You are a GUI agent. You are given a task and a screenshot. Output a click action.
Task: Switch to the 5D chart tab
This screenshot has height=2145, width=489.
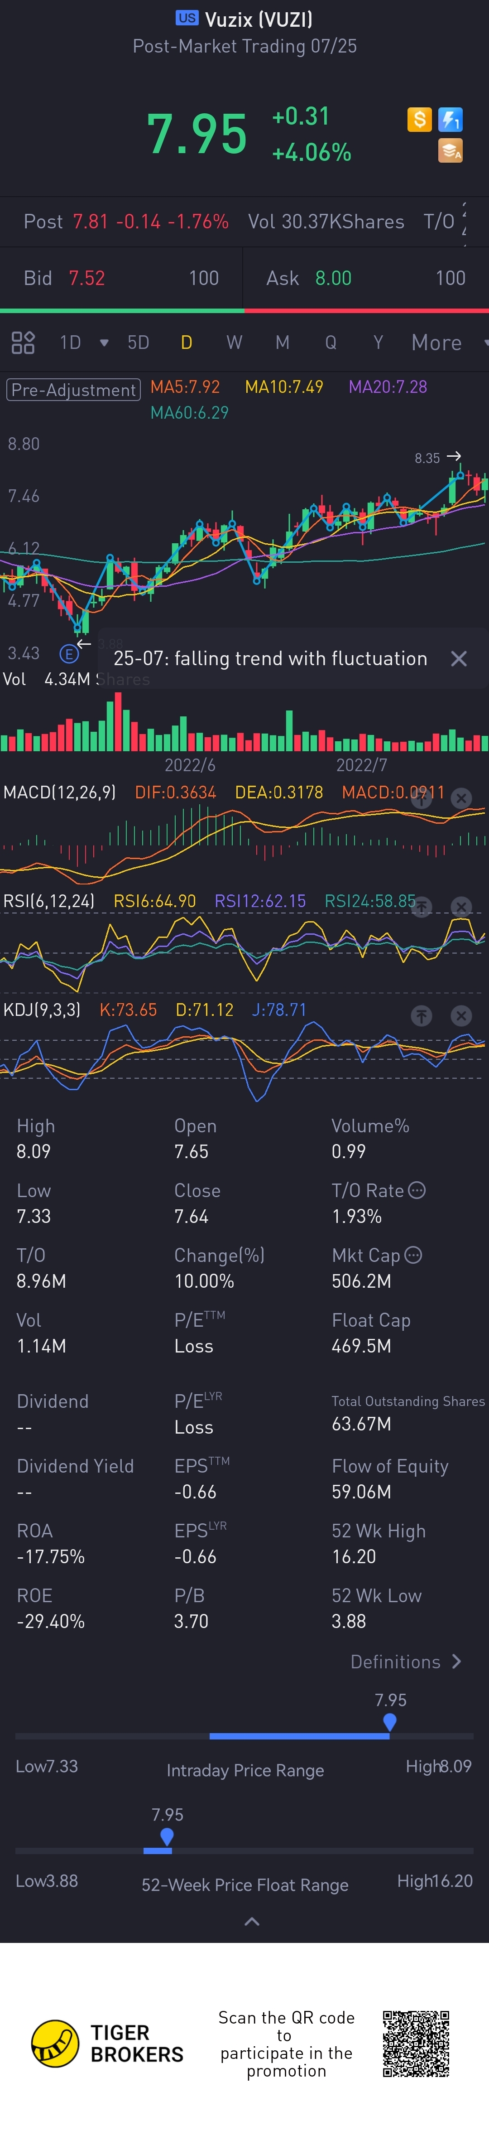(x=138, y=342)
